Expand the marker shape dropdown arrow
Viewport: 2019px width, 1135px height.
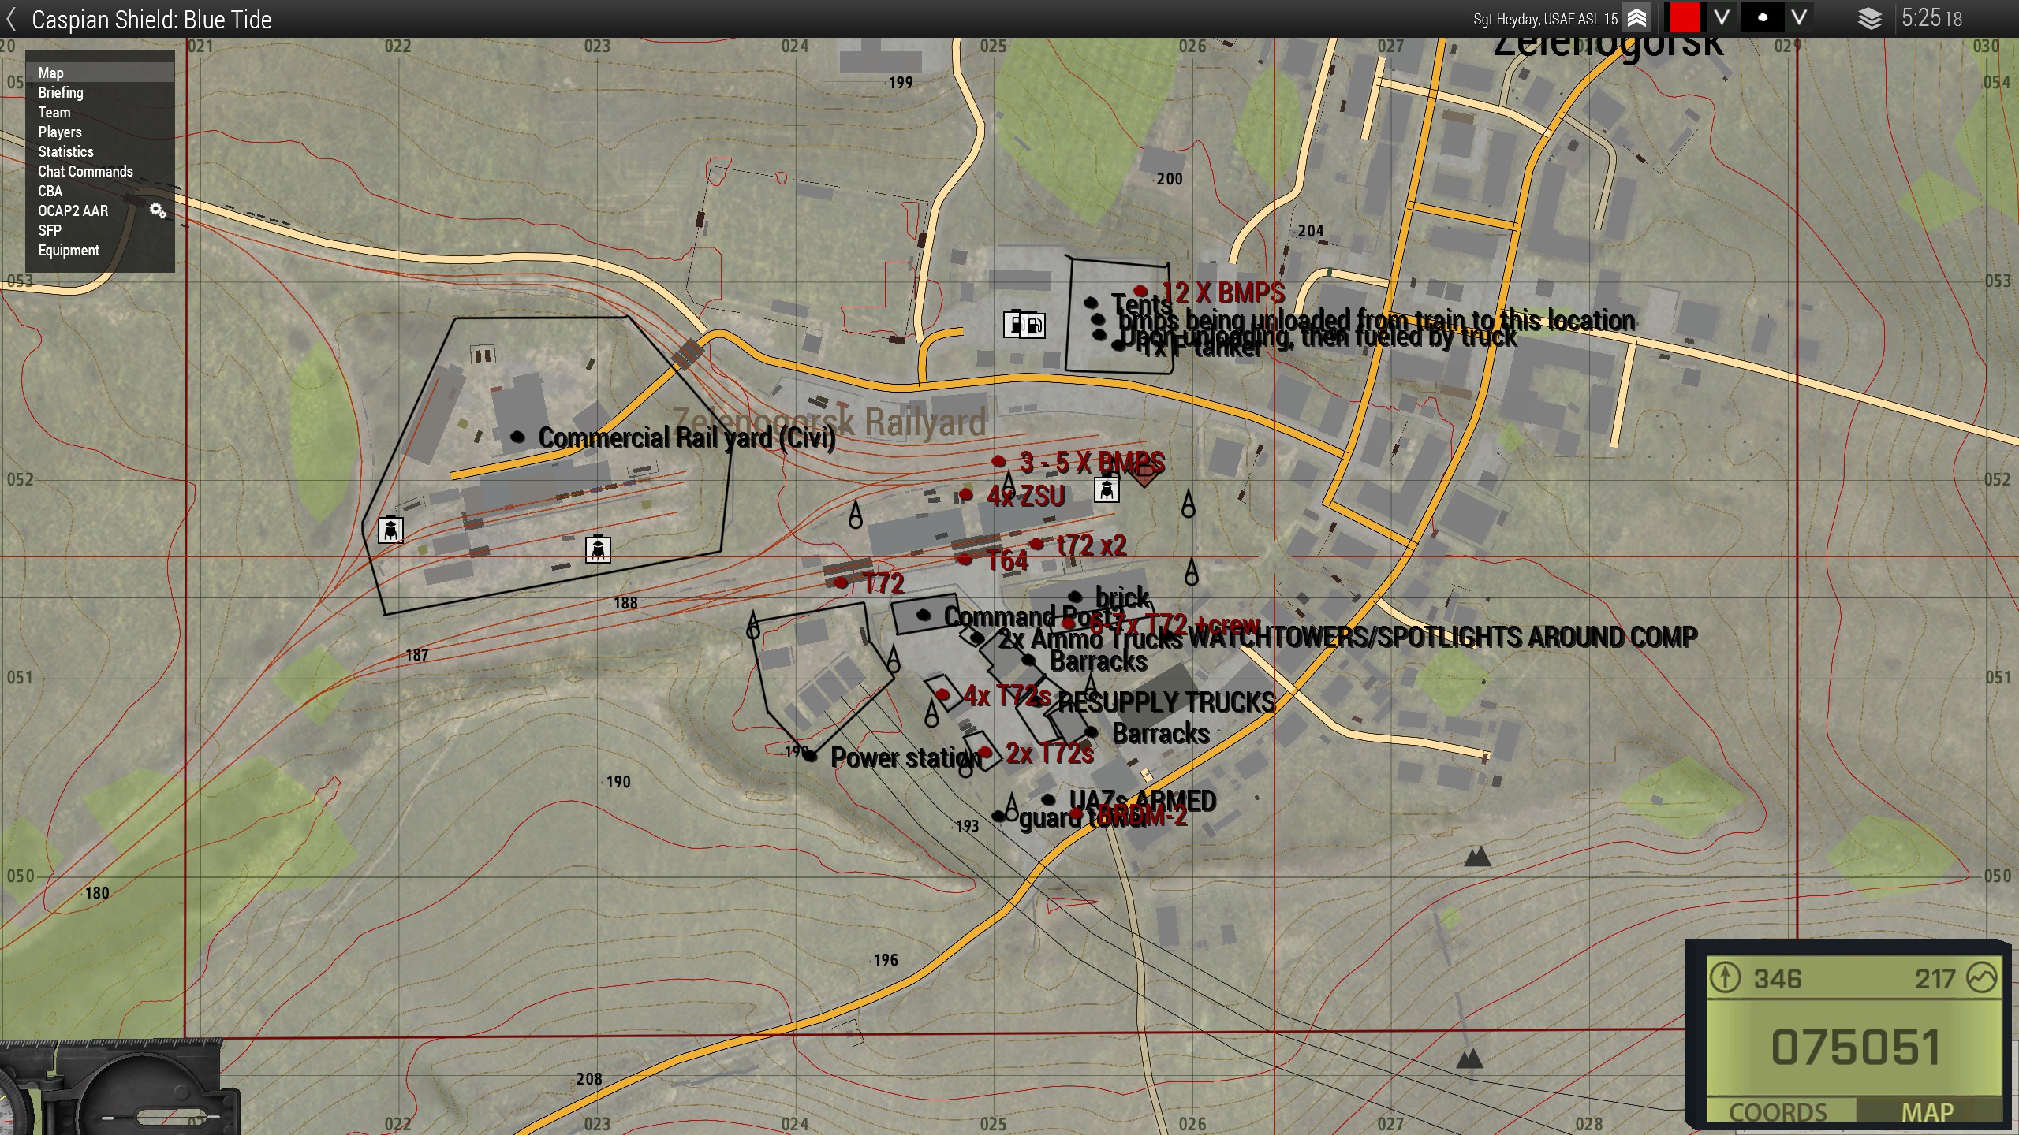point(1799,18)
